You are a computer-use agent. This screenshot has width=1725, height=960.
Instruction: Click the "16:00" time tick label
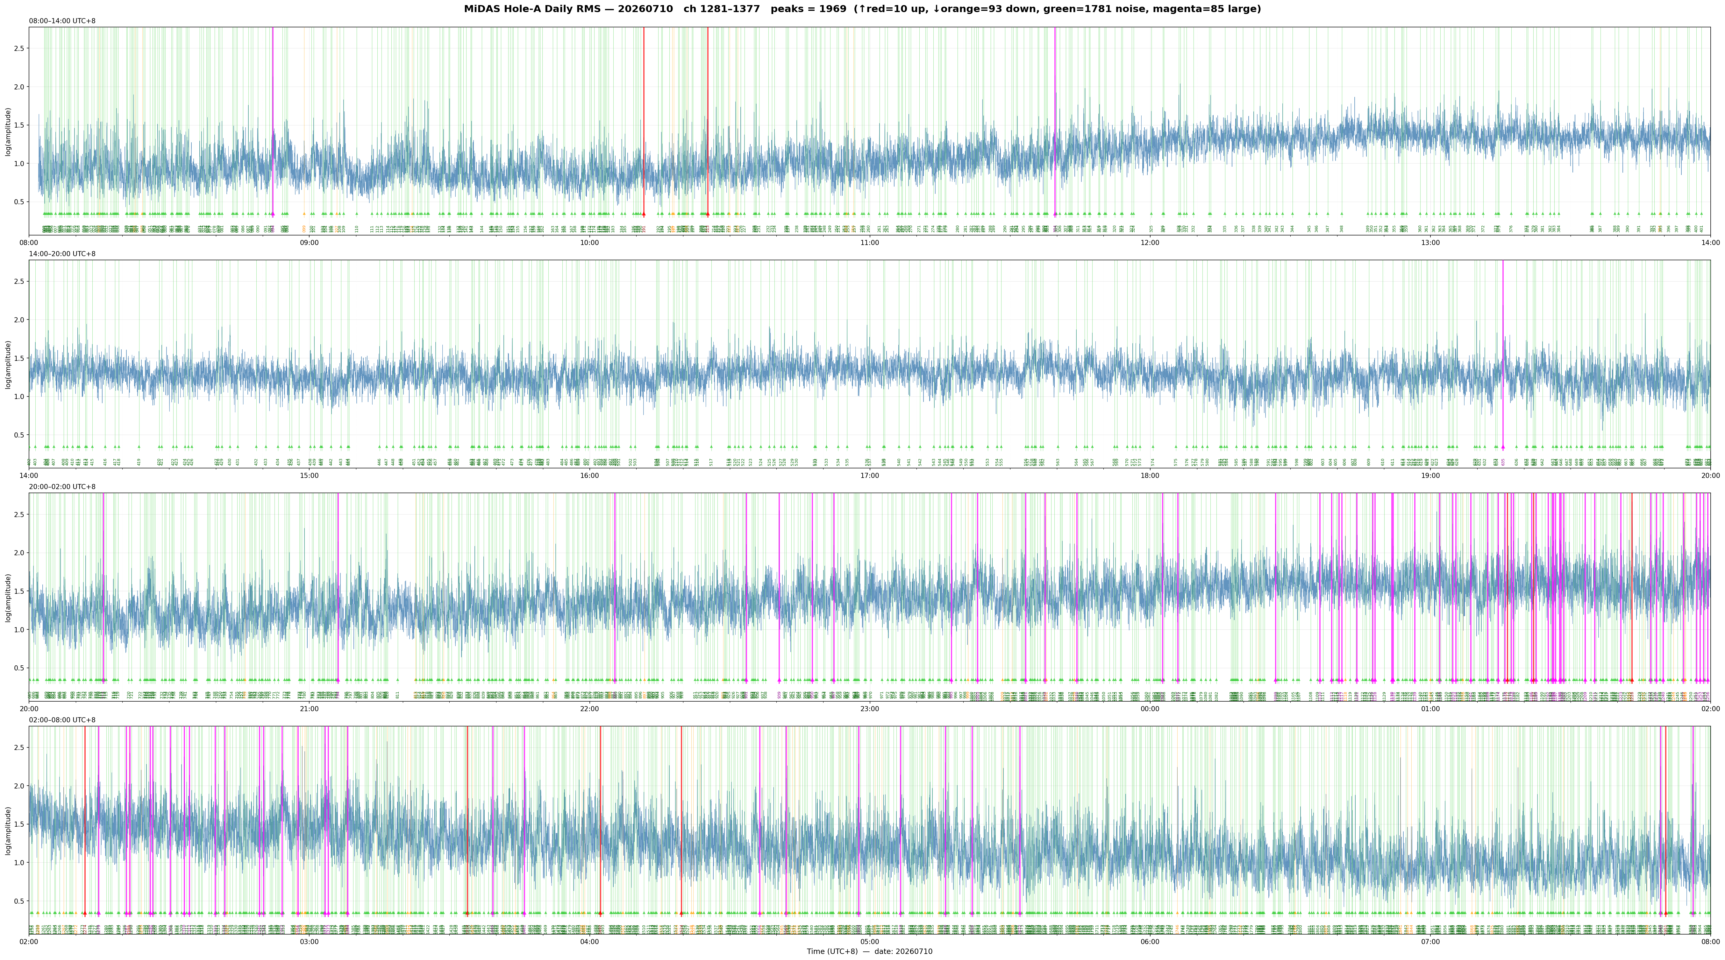coord(589,476)
